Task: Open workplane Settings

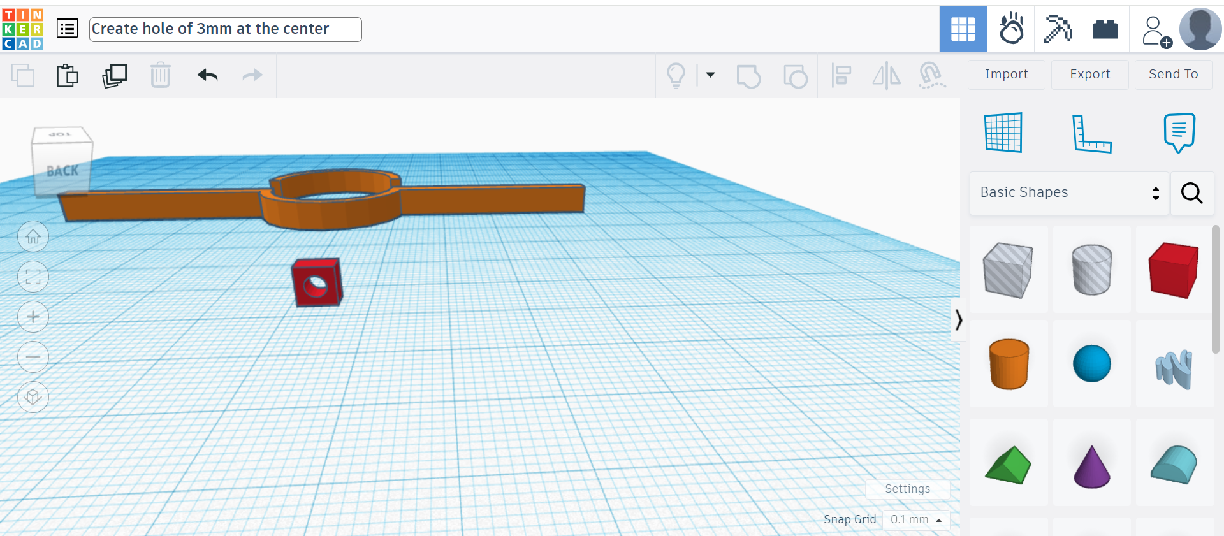Action: [907, 489]
